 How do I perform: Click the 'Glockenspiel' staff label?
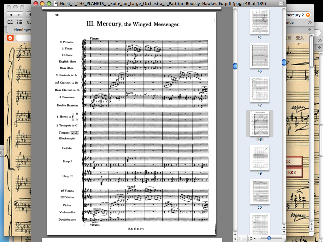67,138
